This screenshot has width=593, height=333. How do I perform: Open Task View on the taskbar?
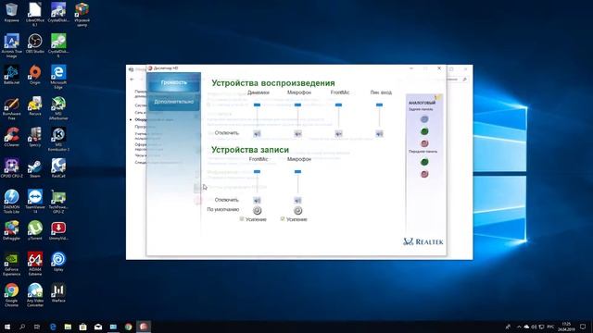point(37,327)
